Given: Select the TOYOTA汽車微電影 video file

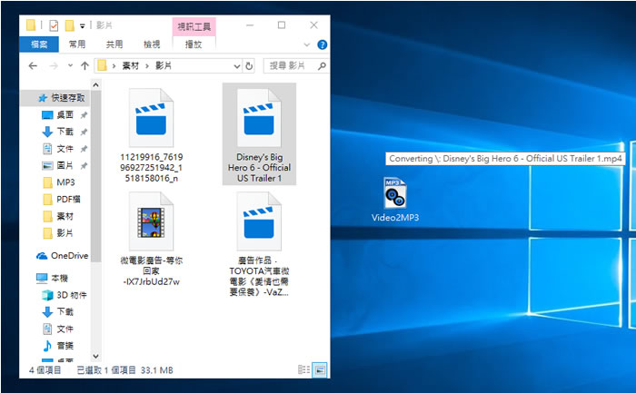Looking at the screenshot, I should (259, 244).
